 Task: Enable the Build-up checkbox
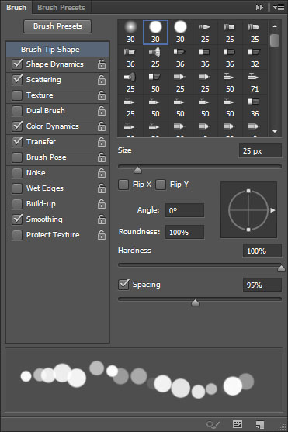pyautogui.click(x=17, y=204)
